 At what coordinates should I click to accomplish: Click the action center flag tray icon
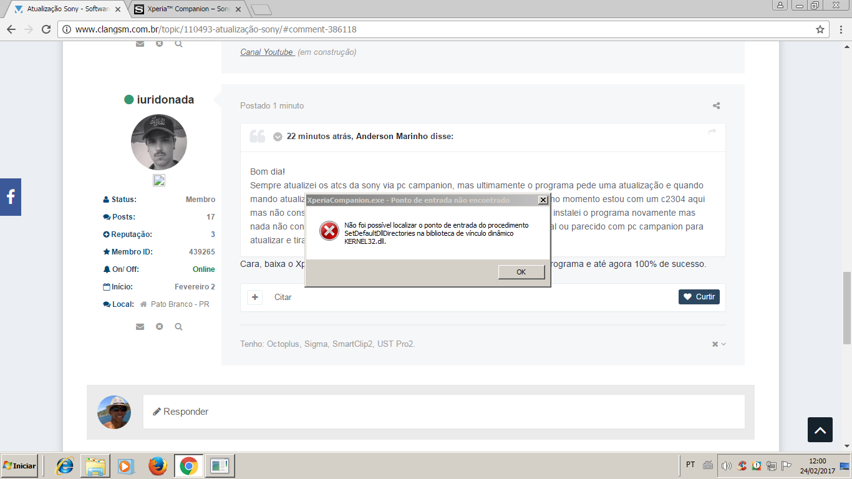[x=787, y=466]
